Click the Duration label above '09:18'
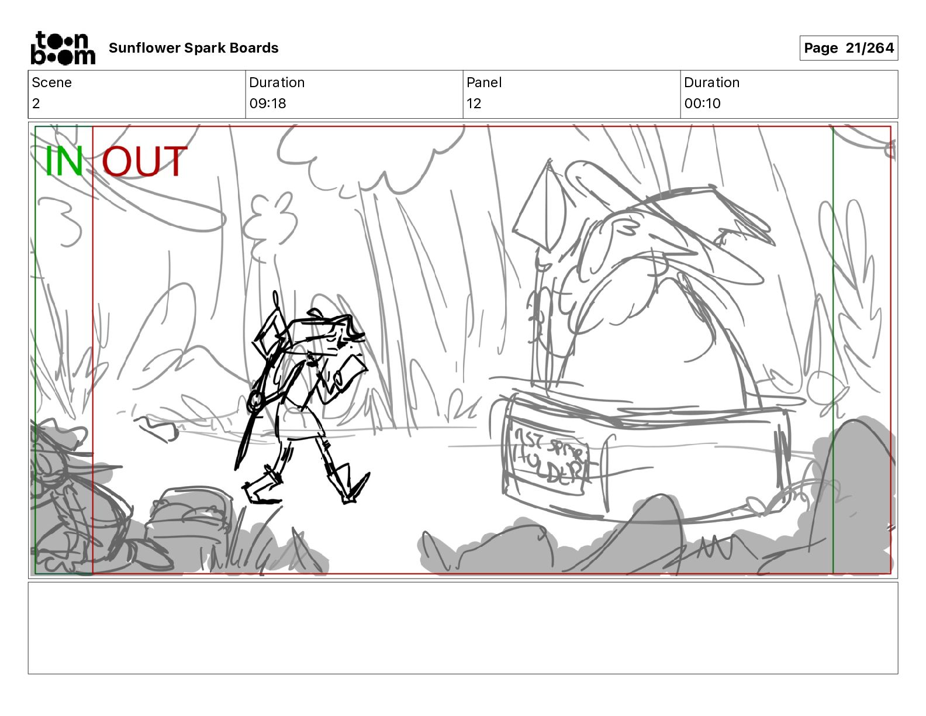926x716 pixels. pyautogui.click(x=277, y=82)
